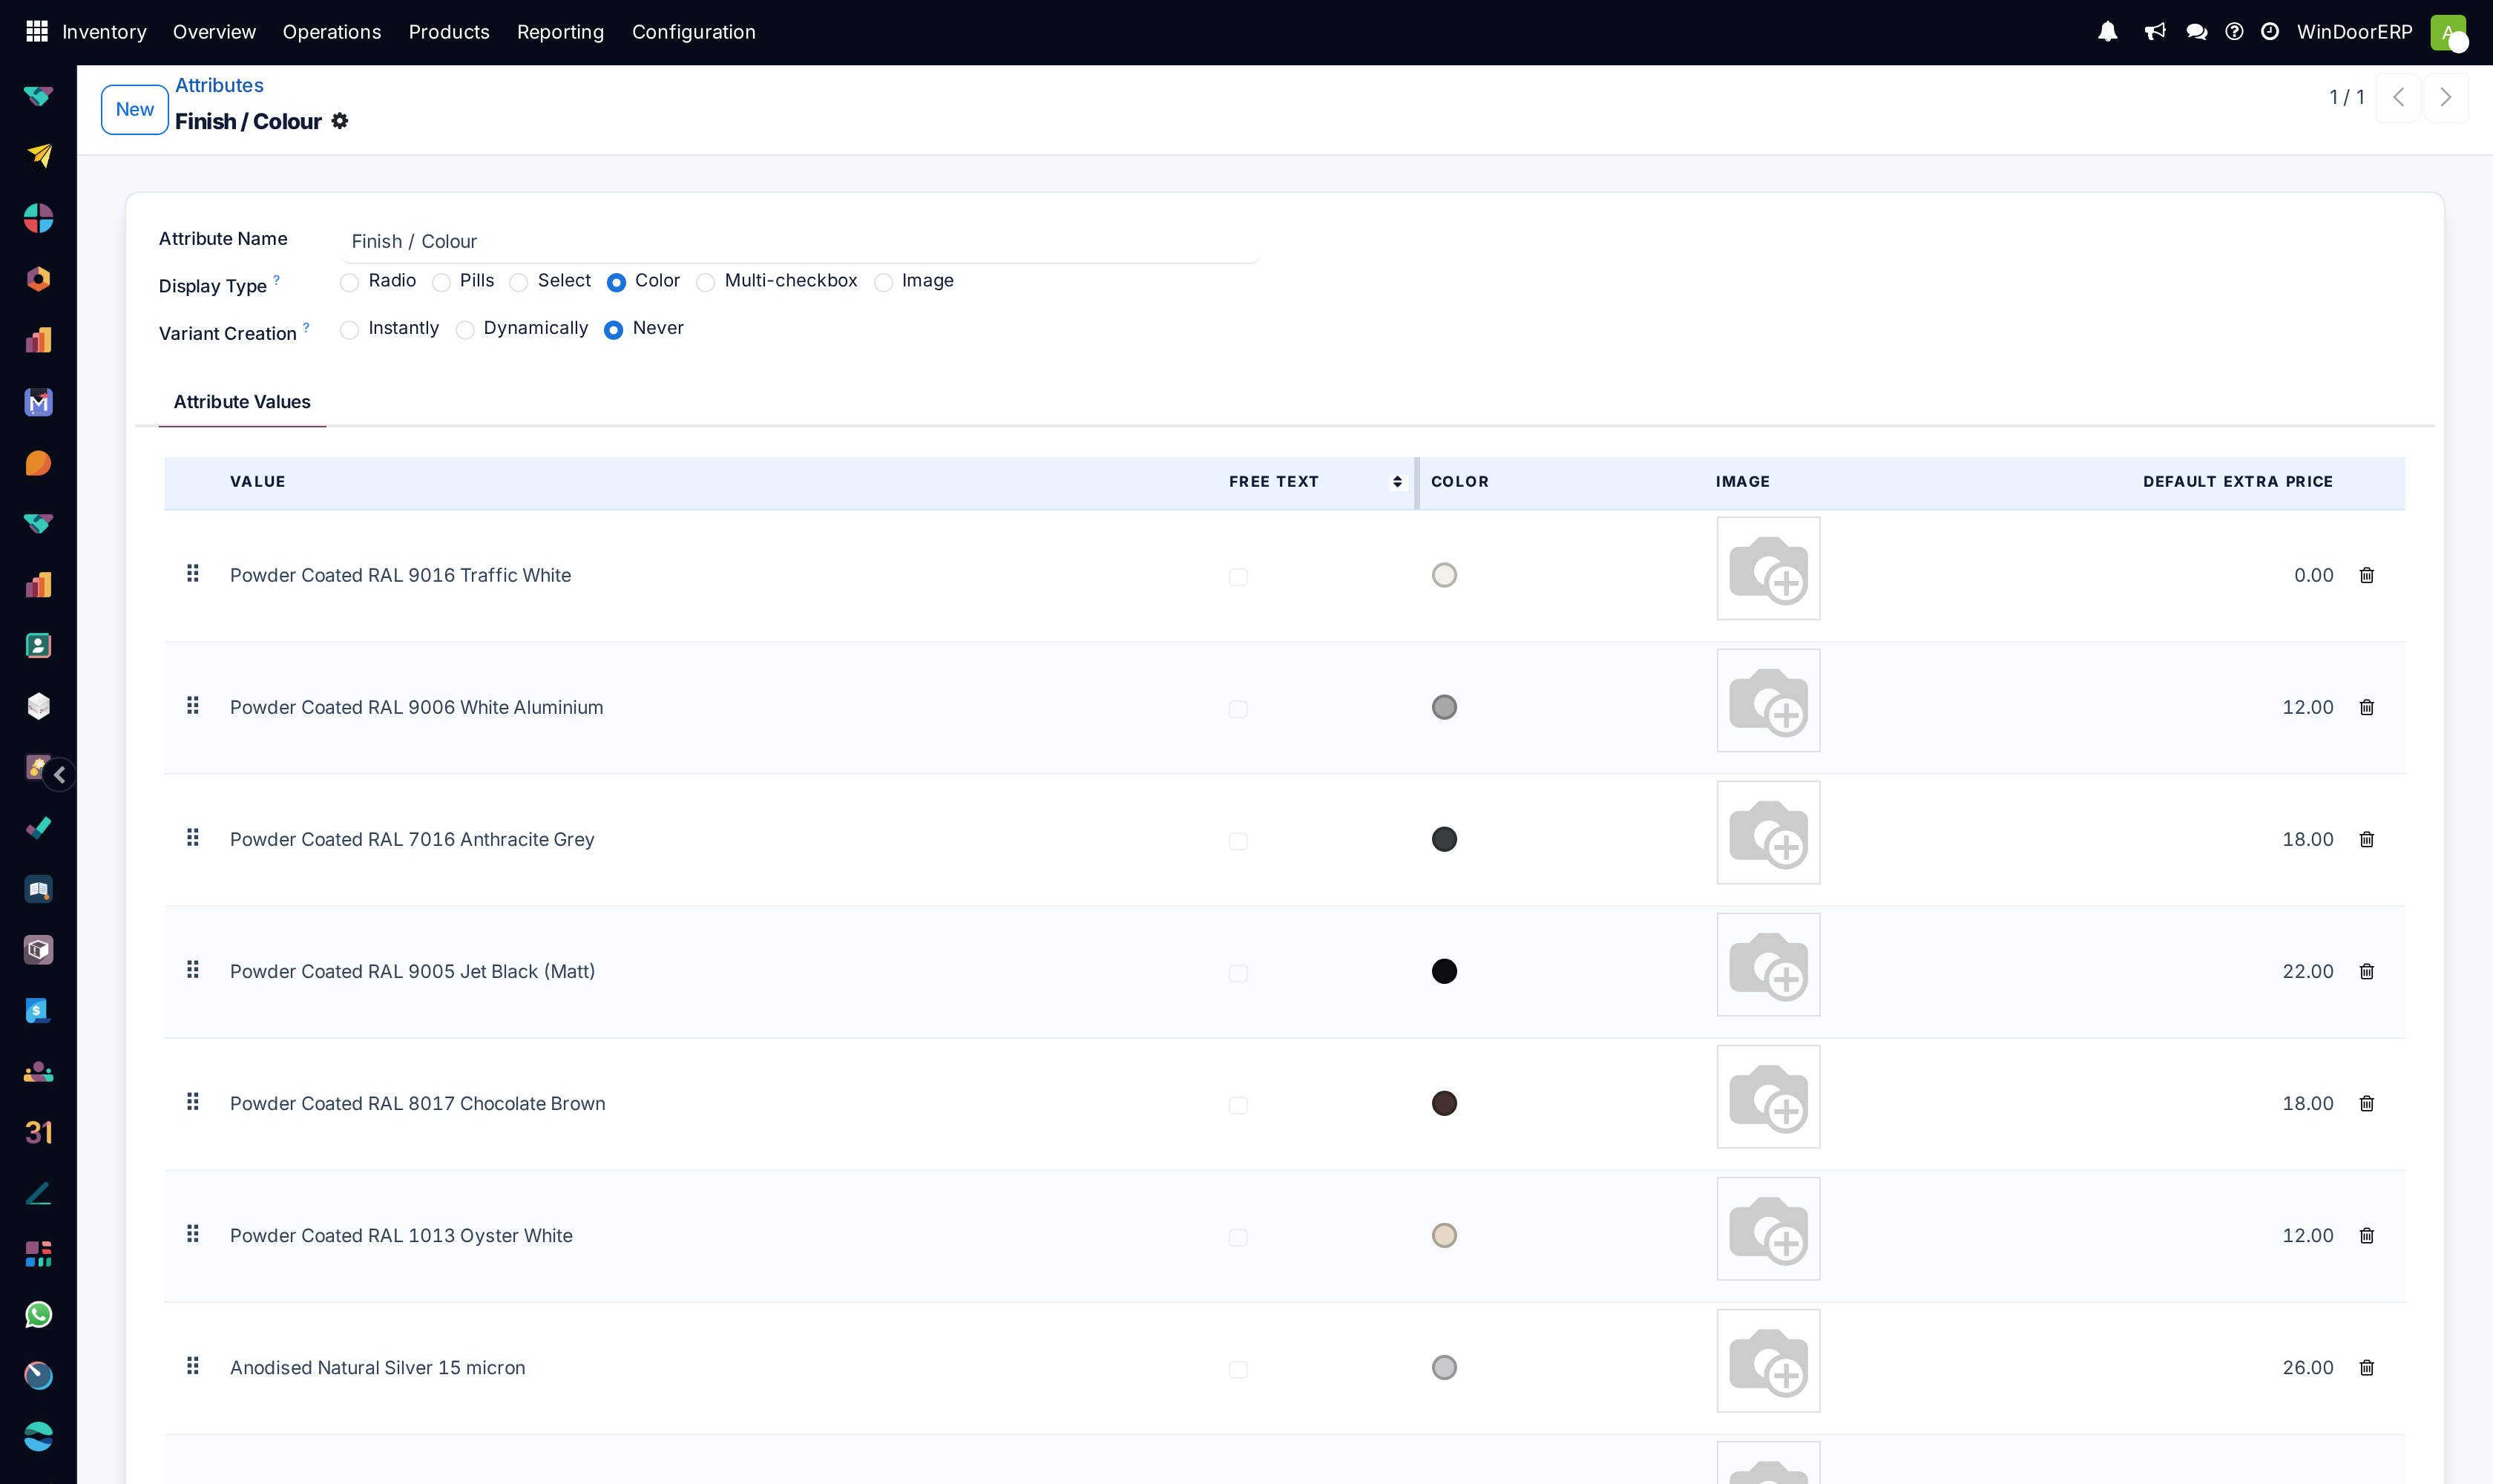
Task: Go back to Attributes breadcrumb
Action: 219,85
